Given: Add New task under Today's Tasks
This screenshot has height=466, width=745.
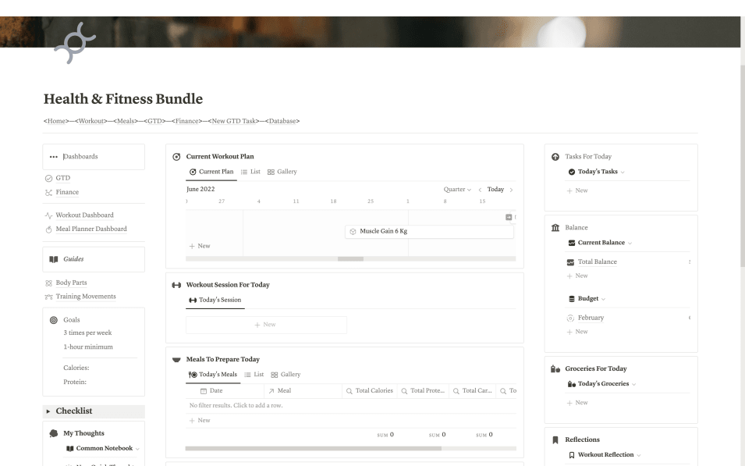Looking at the screenshot, I should point(577,190).
